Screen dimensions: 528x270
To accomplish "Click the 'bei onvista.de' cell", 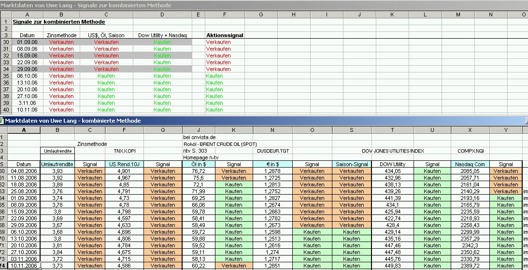I will coord(199,137).
